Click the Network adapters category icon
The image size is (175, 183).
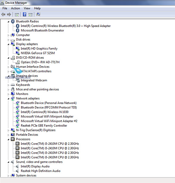coord(13,98)
